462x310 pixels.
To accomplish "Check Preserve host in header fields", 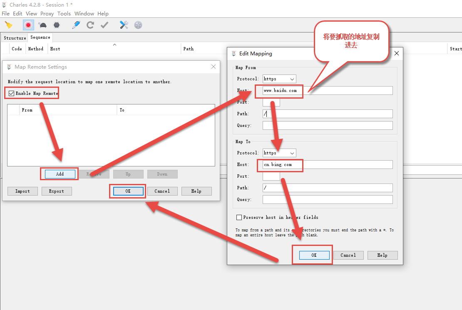I will [239, 217].
